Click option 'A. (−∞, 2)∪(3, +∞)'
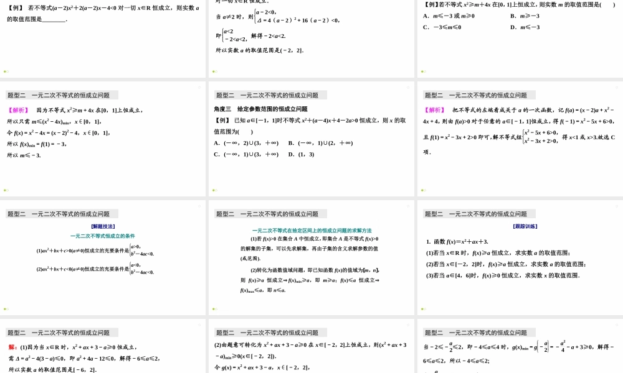This screenshot has width=623, height=373. point(246,143)
